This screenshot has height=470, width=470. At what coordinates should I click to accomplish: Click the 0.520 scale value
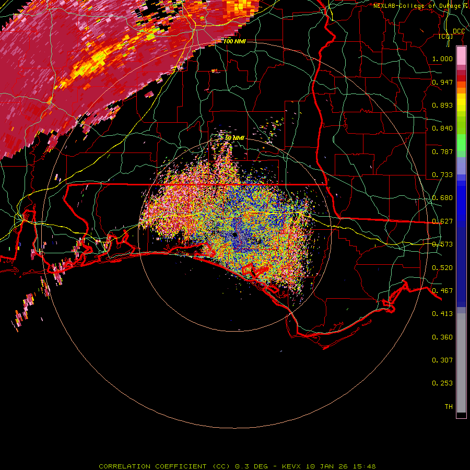(442, 267)
